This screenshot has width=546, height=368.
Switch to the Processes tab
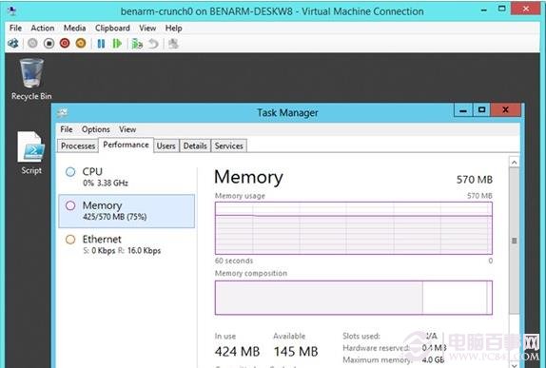pos(78,145)
